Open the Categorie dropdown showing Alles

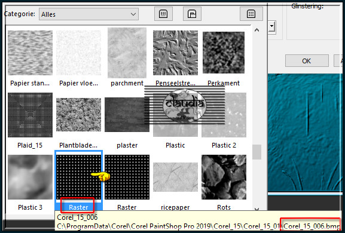(x=88, y=14)
